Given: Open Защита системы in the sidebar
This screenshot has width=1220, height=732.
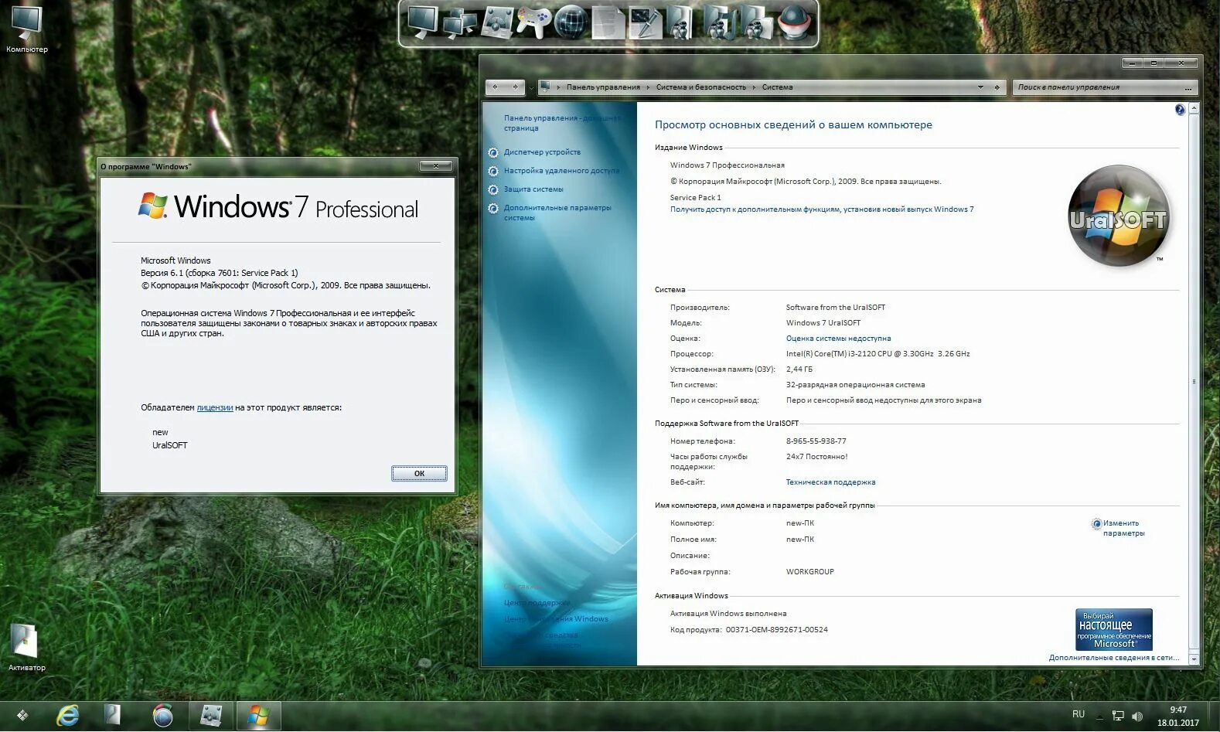Looking at the screenshot, I should [x=533, y=189].
